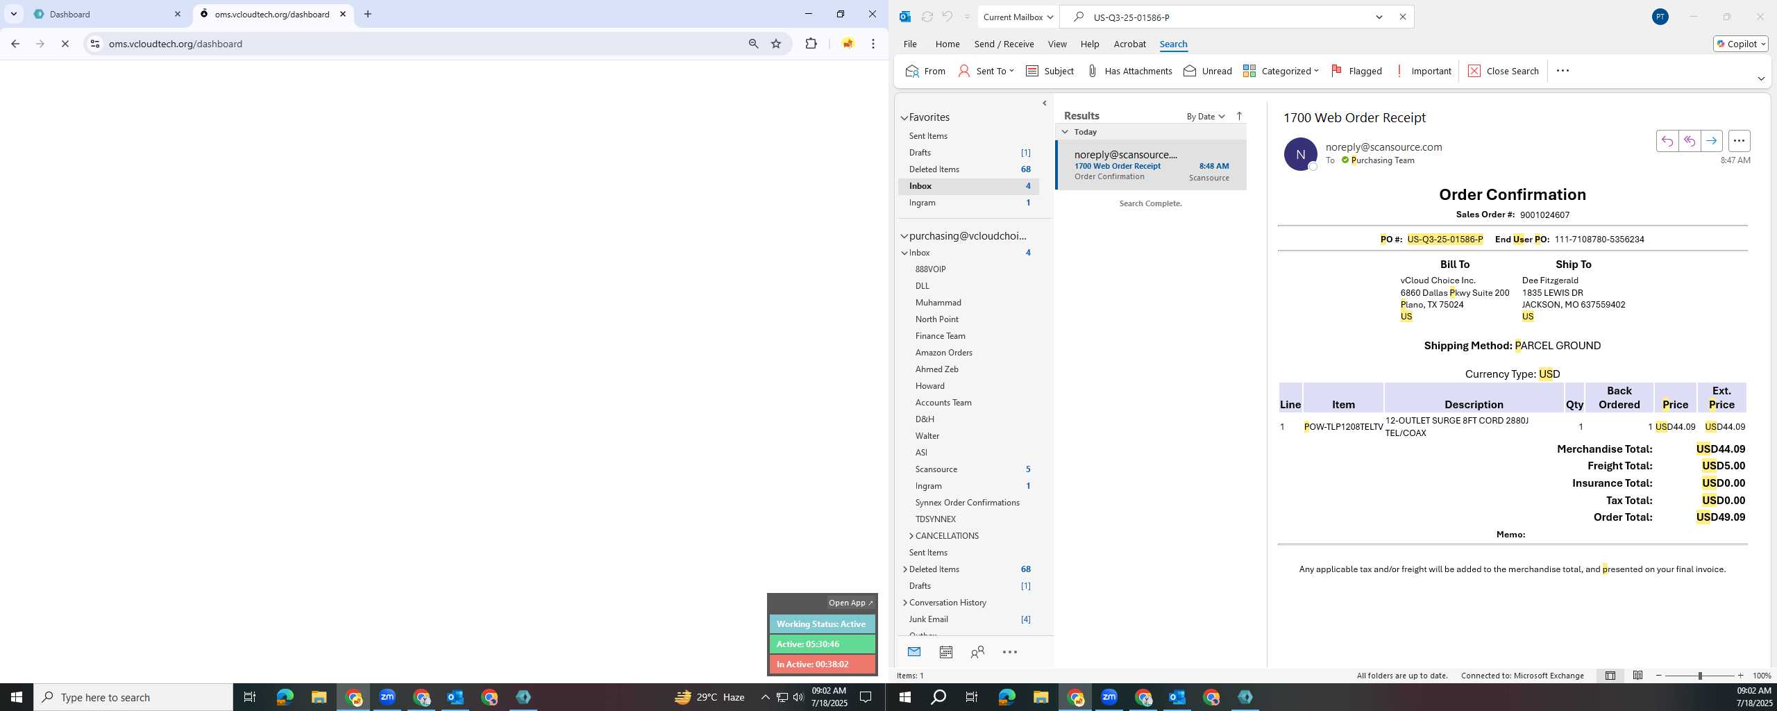
Task: Click the Outlook send/receive sync icon
Action: coord(927,17)
